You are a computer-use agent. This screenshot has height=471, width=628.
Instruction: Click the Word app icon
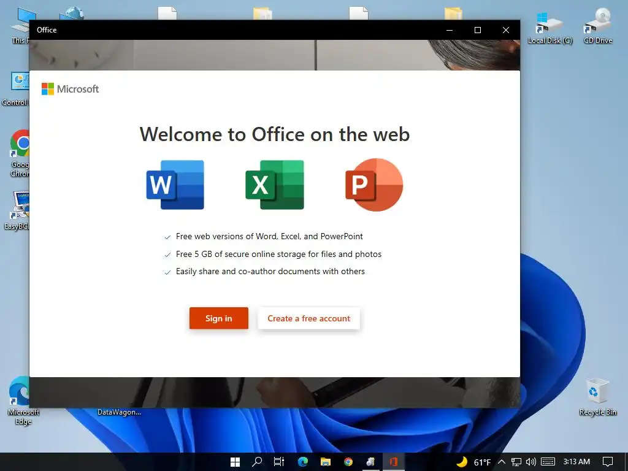pos(175,185)
